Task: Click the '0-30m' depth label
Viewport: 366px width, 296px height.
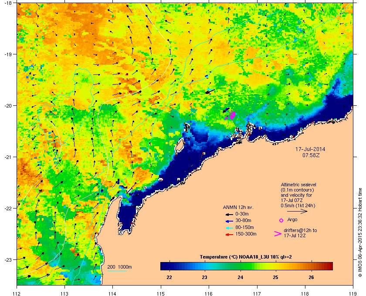Action: click(x=242, y=214)
